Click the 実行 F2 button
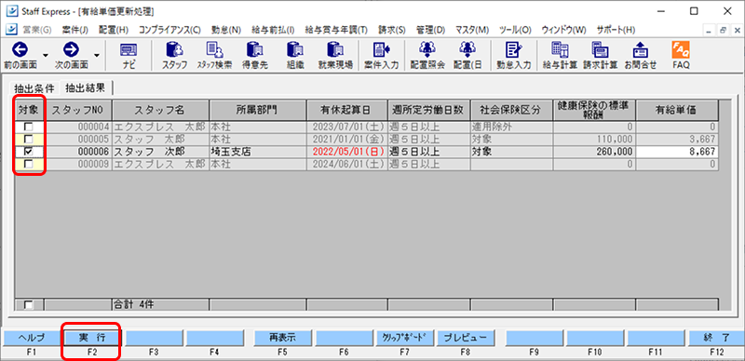The image size is (745, 361). [91, 338]
